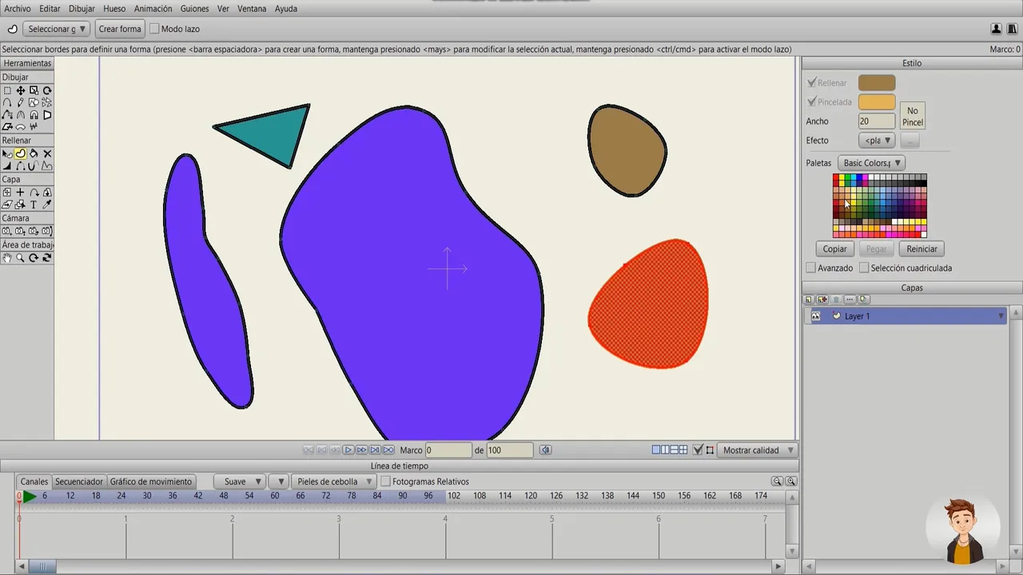Choose the Text T tool in Capa

coord(34,204)
